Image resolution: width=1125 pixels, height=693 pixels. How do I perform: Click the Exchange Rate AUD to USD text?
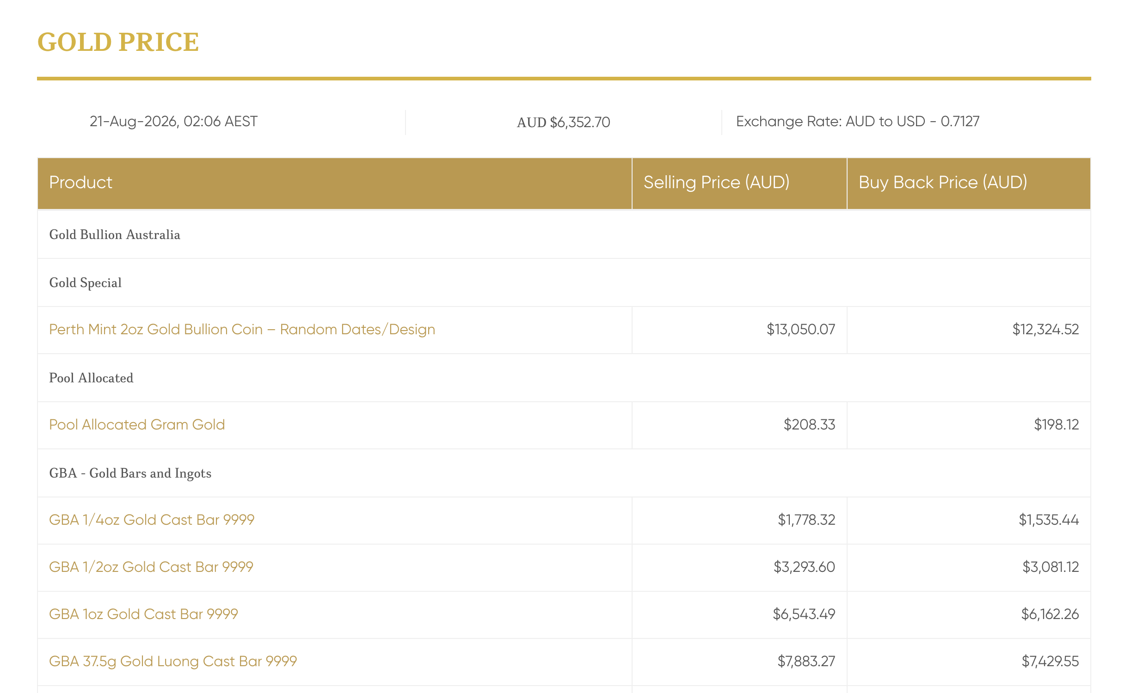coord(858,122)
